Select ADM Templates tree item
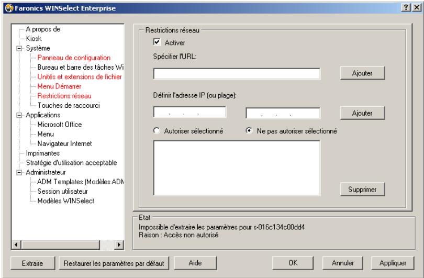Viewport: 424px width, 278px height. 80,182
